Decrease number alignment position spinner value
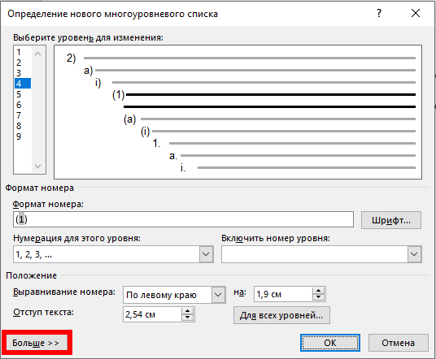The height and width of the screenshot is (359, 436). pyautogui.click(x=318, y=297)
